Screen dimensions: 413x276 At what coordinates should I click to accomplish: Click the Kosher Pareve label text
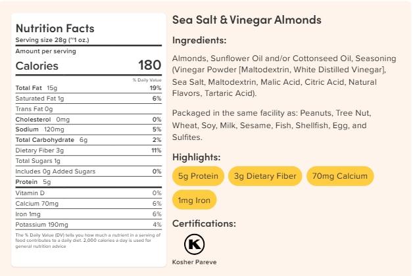click(x=194, y=262)
